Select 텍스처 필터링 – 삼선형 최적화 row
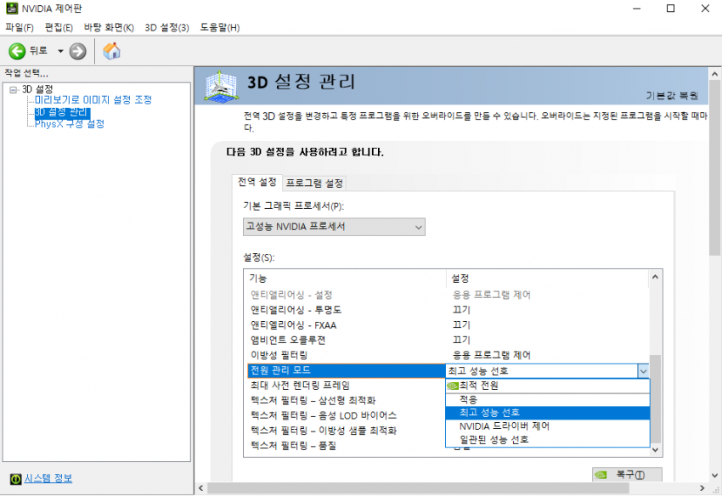722x496 pixels. click(347, 400)
